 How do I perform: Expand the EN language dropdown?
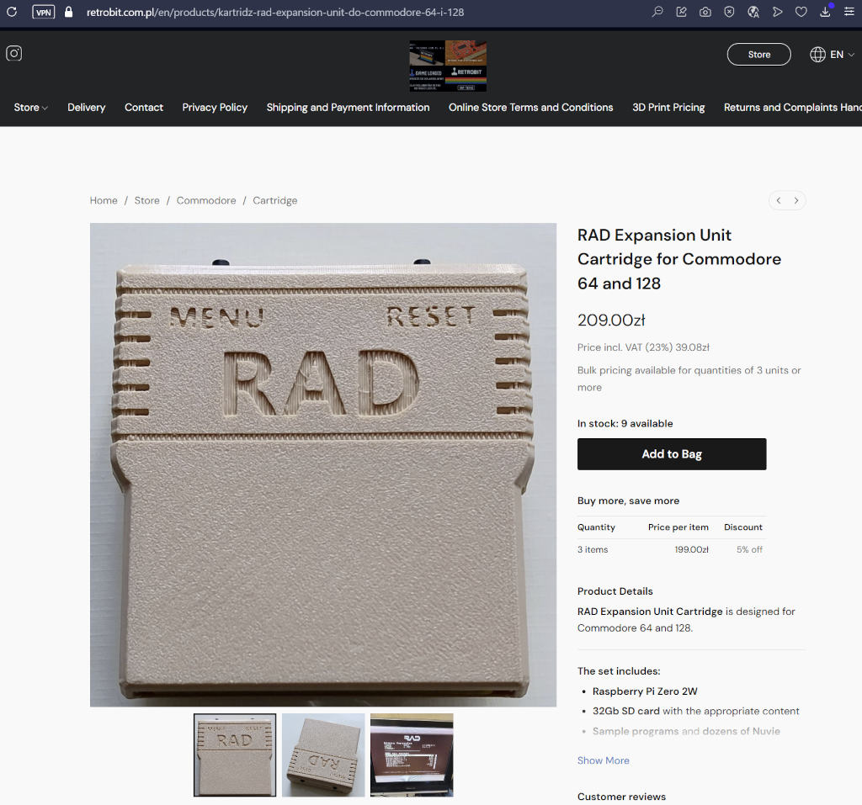842,55
